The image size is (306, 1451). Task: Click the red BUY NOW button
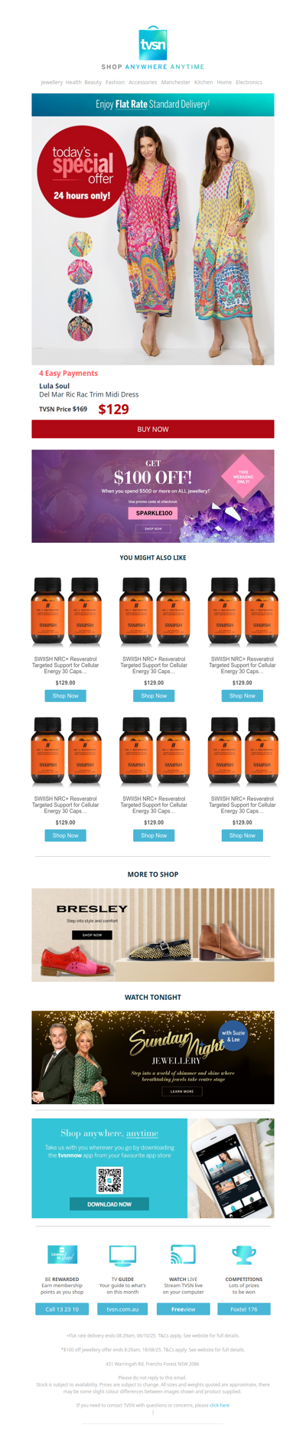point(153,430)
